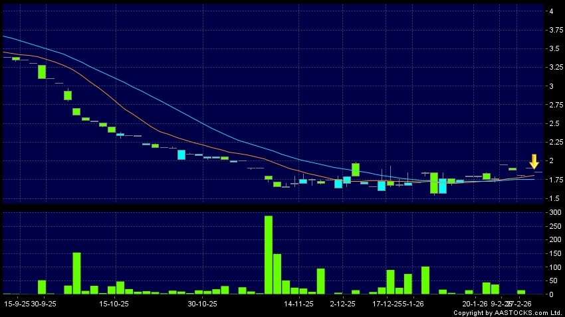
Task: Click the green candlestick above 30-9-25
Action: point(42,72)
